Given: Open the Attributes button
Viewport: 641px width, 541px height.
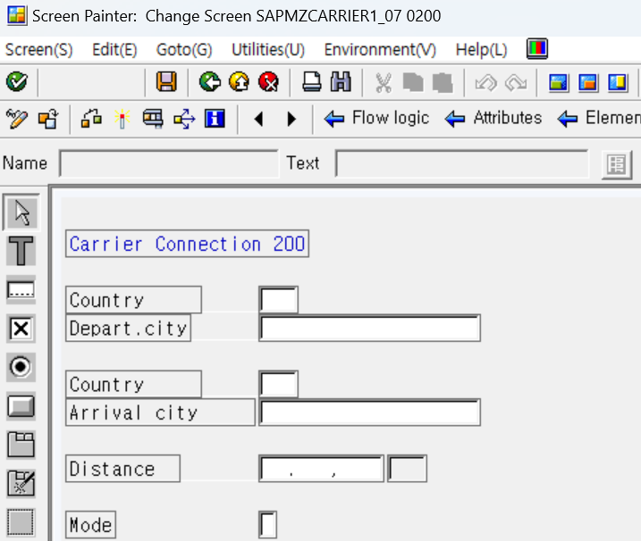Looking at the screenshot, I should point(493,119).
